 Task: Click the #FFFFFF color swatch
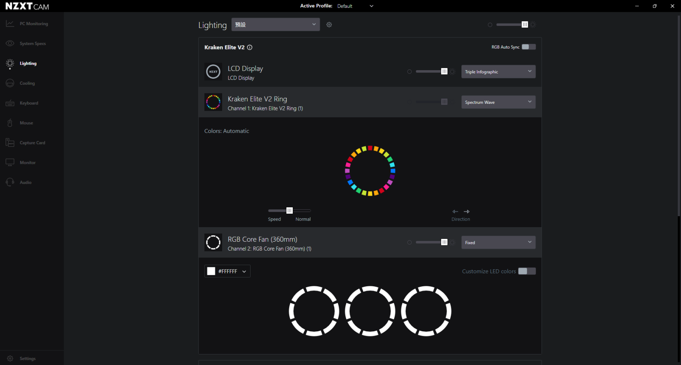click(x=211, y=271)
